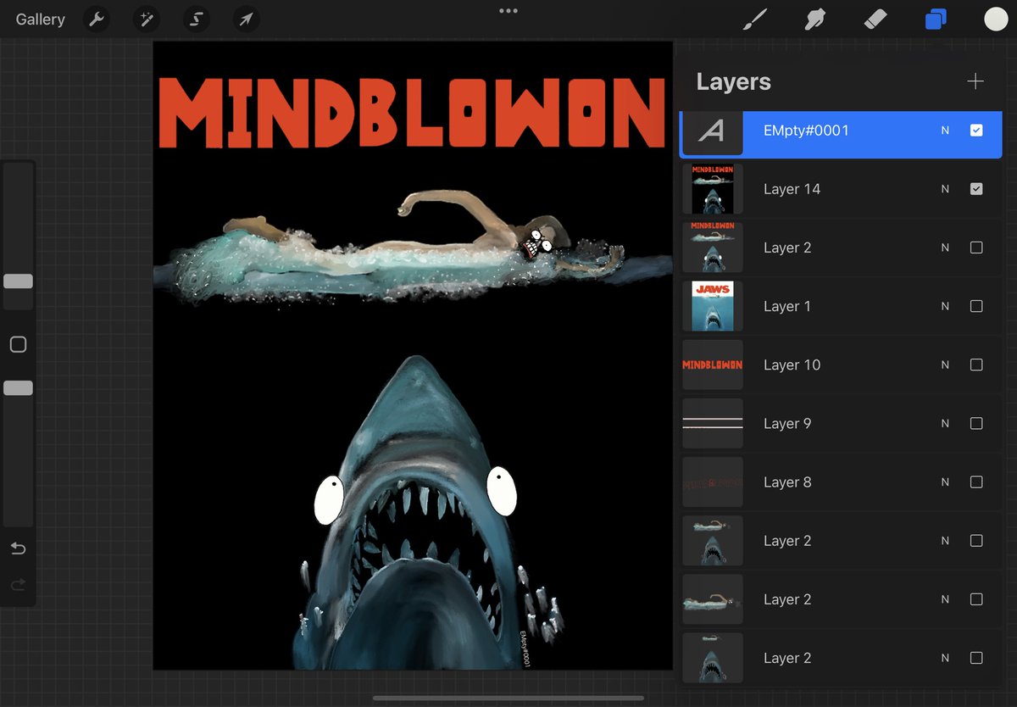Activate the Selection S-shaped tool
The width and height of the screenshot is (1017, 707).
pos(196,19)
